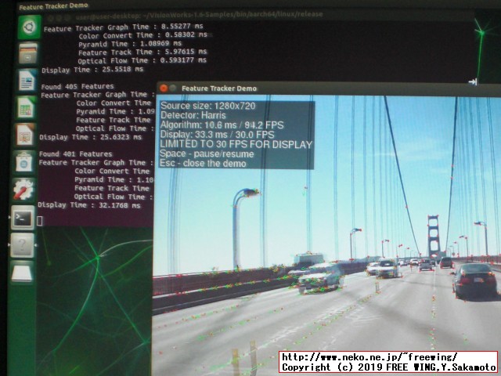Click 'LIMITED TO 30 FPS FOR DISPLAY' text
This screenshot has height=376, width=501.
236,144
